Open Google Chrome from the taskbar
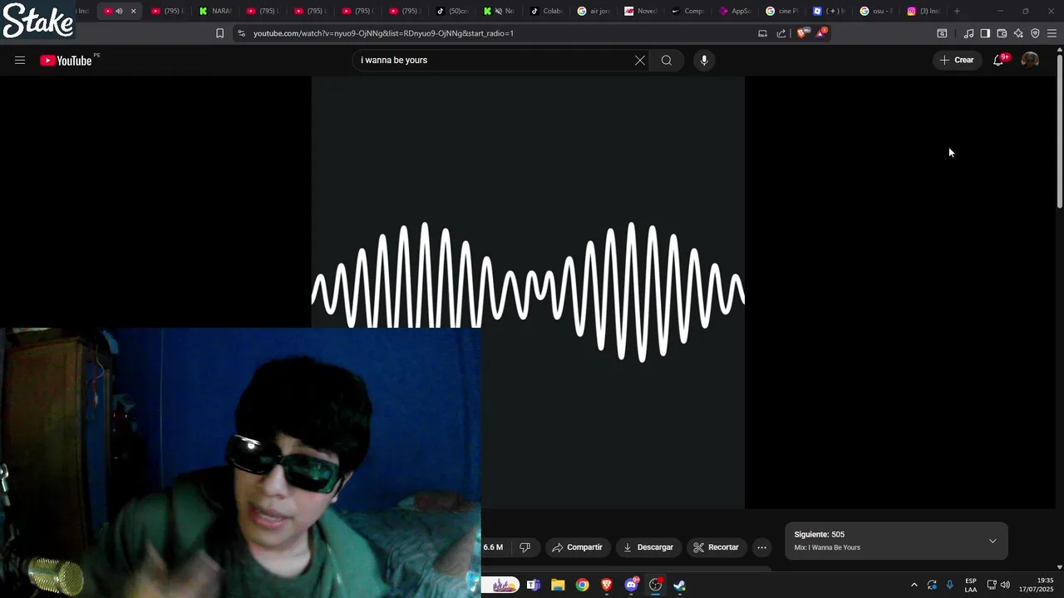The height and width of the screenshot is (598, 1064). coord(582,585)
